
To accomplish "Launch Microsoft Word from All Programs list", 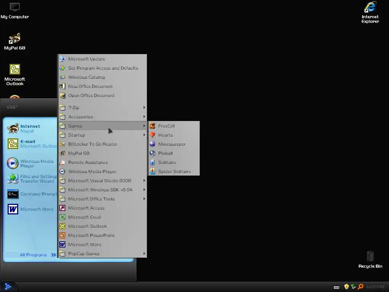I will click(x=103, y=244).
